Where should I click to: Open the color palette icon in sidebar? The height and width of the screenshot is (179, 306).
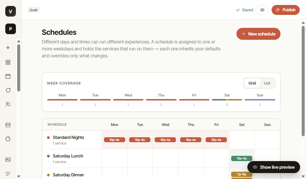click(8, 139)
